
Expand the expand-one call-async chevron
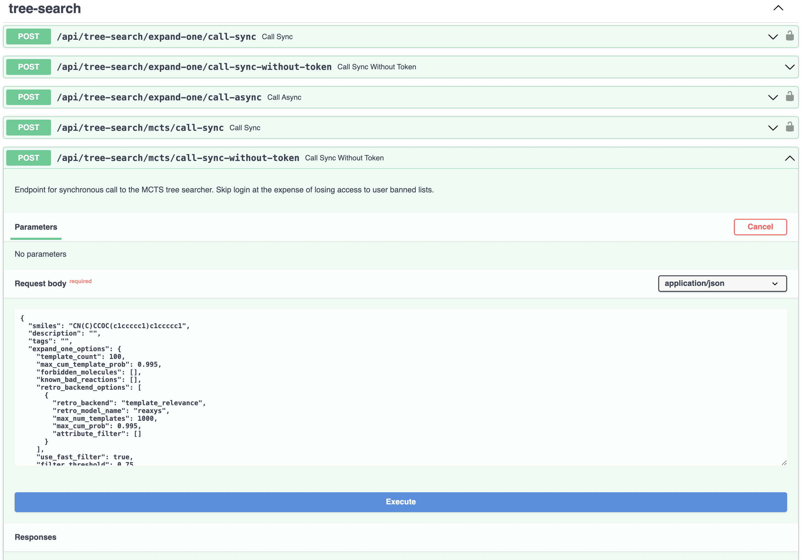tap(772, 97)
